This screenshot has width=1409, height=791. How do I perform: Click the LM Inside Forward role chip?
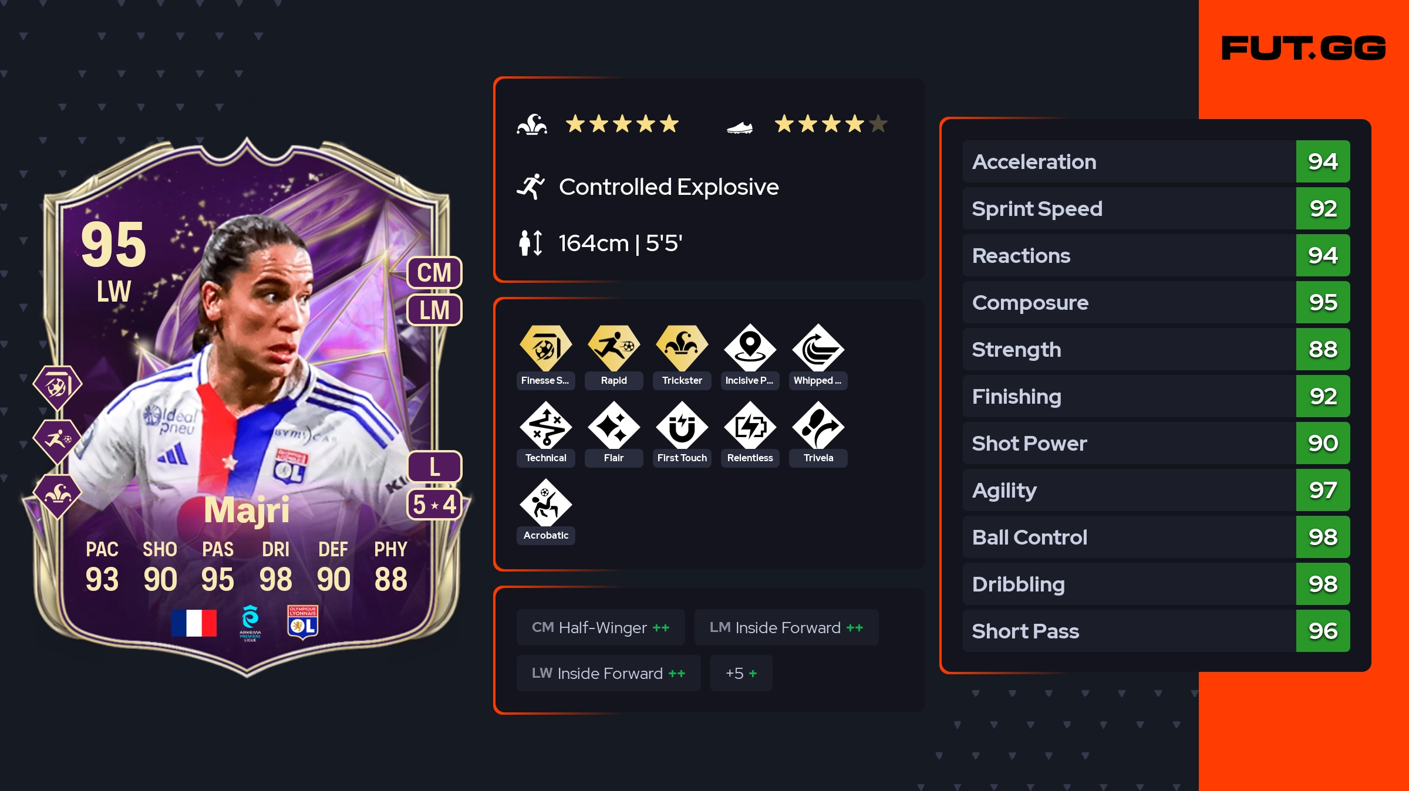pyautogui.click(x=786, y=627)
